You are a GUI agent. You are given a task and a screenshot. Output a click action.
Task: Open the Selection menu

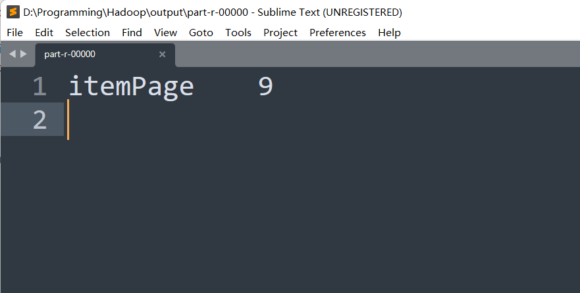click(x=88, y=32)
